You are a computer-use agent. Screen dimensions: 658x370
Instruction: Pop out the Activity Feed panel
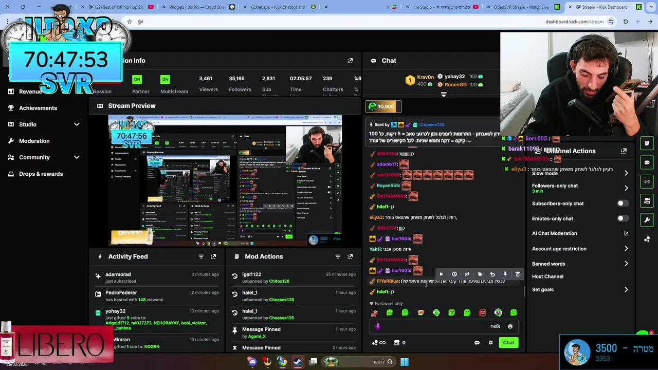(x=213, y=256)
